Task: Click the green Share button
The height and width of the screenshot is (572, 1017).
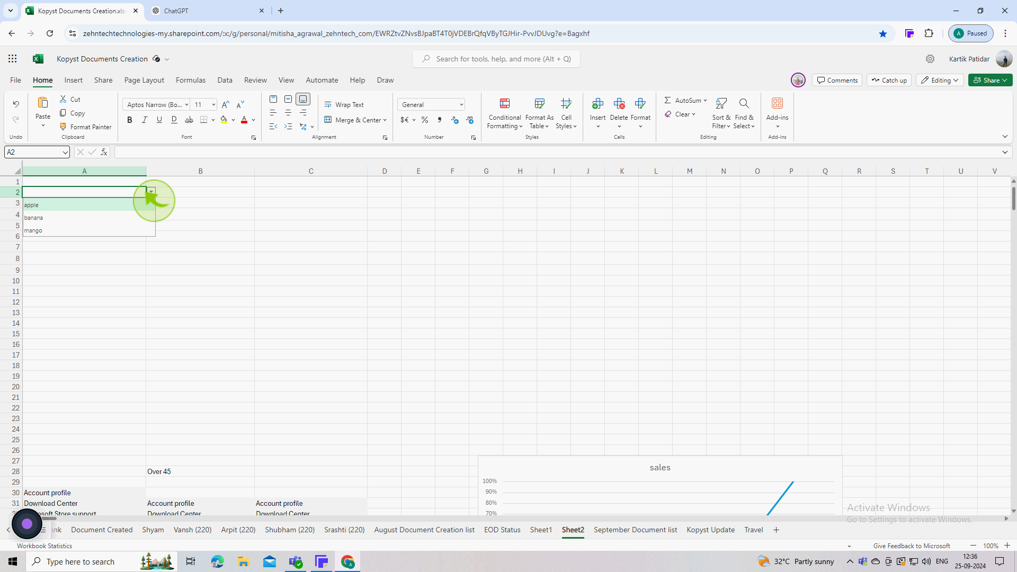Action: (990, 81)
